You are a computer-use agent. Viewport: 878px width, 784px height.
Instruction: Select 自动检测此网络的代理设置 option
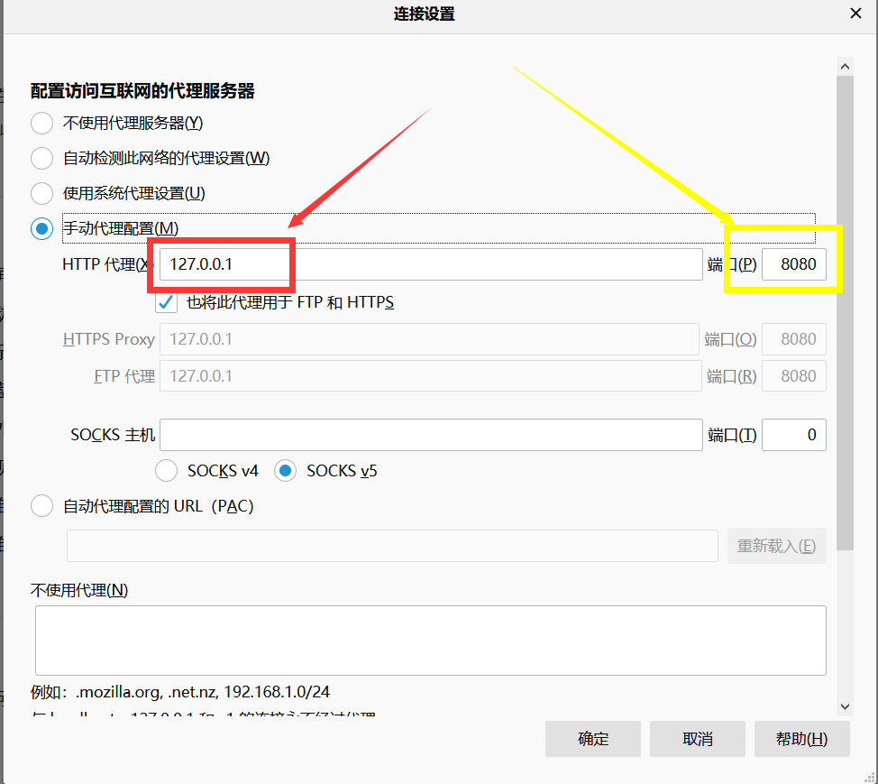(x=41, y=158)
